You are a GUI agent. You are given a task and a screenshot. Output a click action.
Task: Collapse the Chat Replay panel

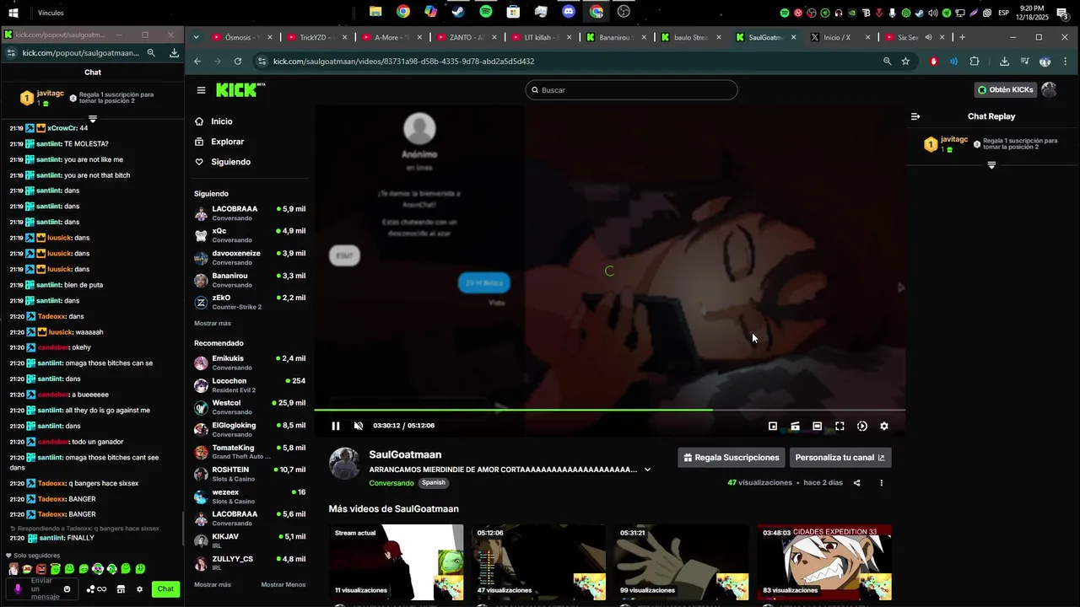(915, 116)
